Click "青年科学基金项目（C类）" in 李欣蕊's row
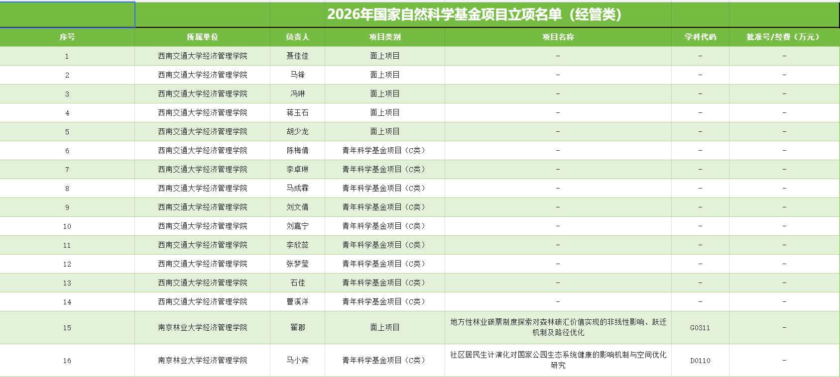Viewport: 840px width, 377px height. 384,245
